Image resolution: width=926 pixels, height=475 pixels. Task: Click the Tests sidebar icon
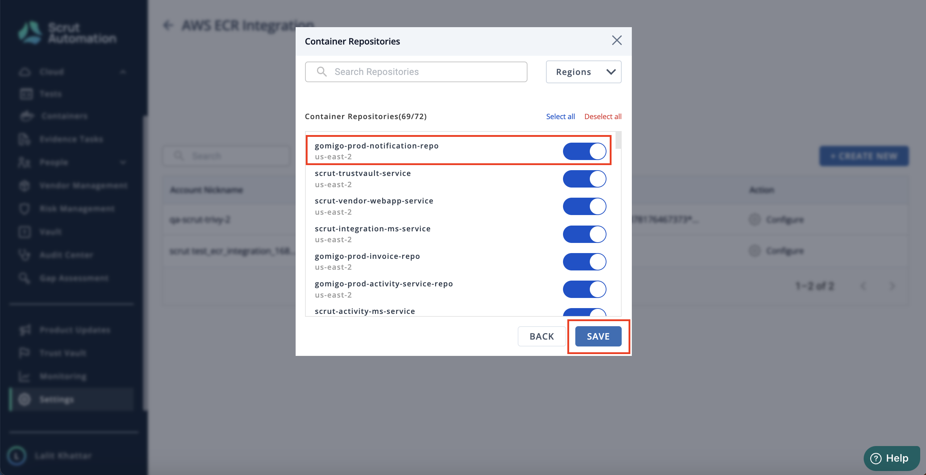(x=26, y=94)
